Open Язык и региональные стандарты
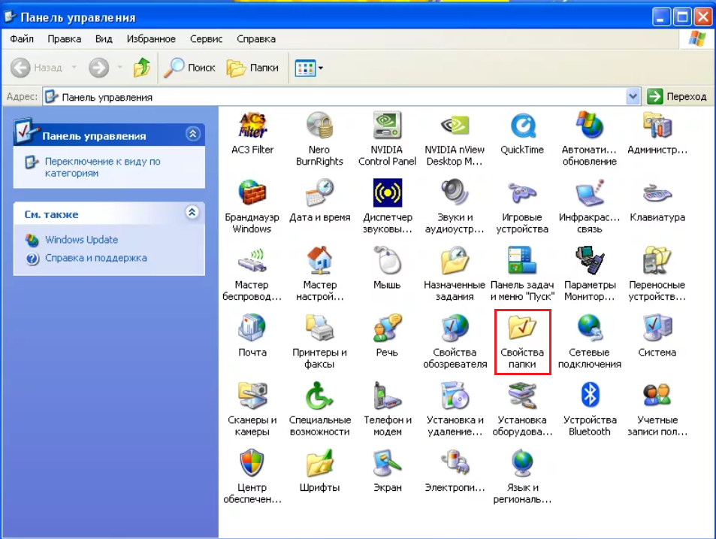716x539 pixels. tap(522, 477)
